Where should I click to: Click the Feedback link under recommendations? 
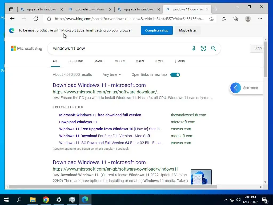pos(122,149)
